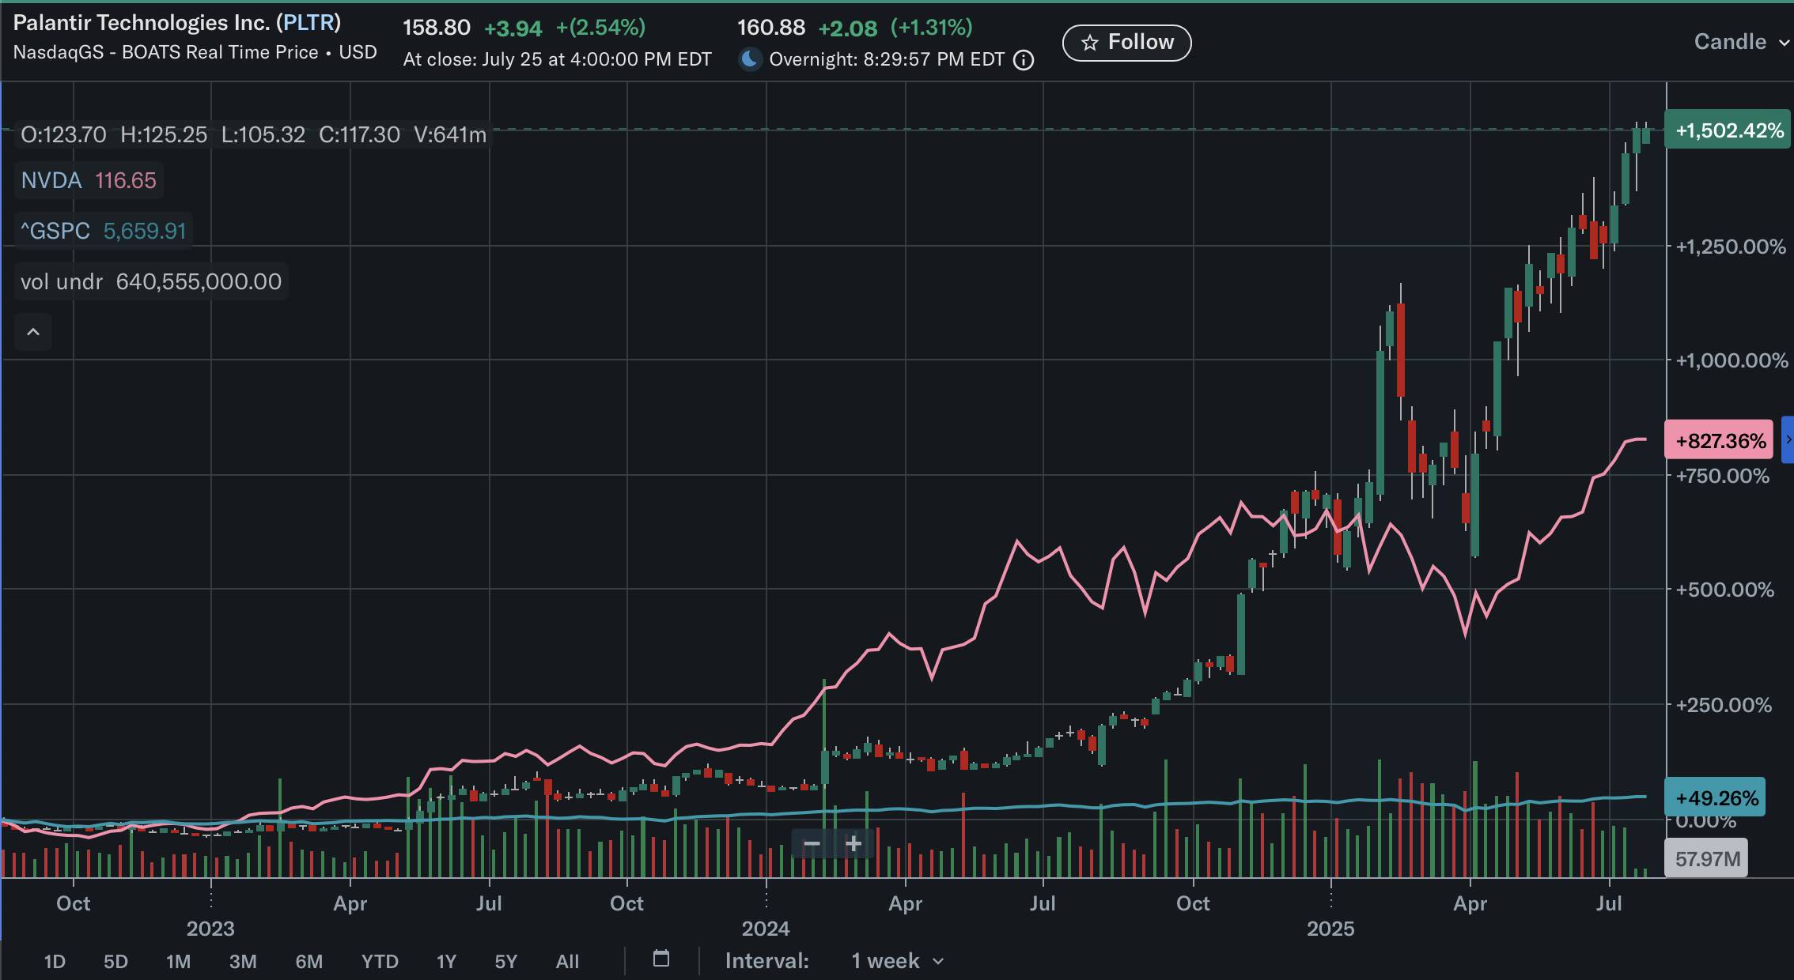Expand the blue side panel arrow

click(1788, 439)
